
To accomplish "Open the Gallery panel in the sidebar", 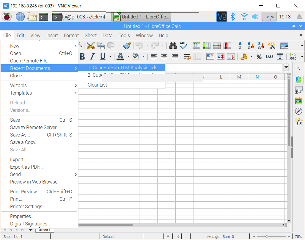I will click(x=298, y=101).
